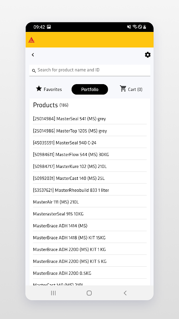Open settings via the gear icon
Screen dimensions: 179x319
pos(148,55)
